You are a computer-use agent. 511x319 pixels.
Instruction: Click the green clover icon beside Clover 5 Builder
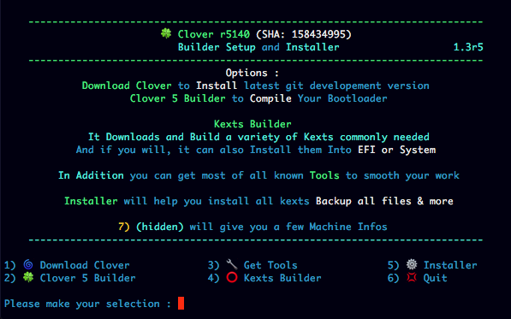click(28, 277)
